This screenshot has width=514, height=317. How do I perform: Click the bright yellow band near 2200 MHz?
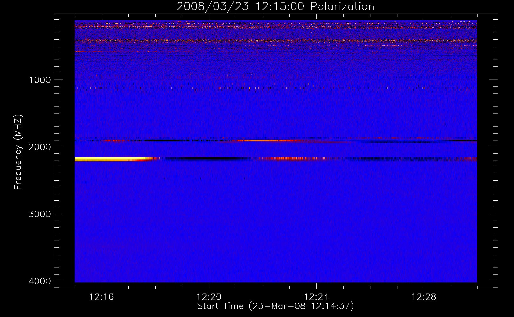coord(111,159)
